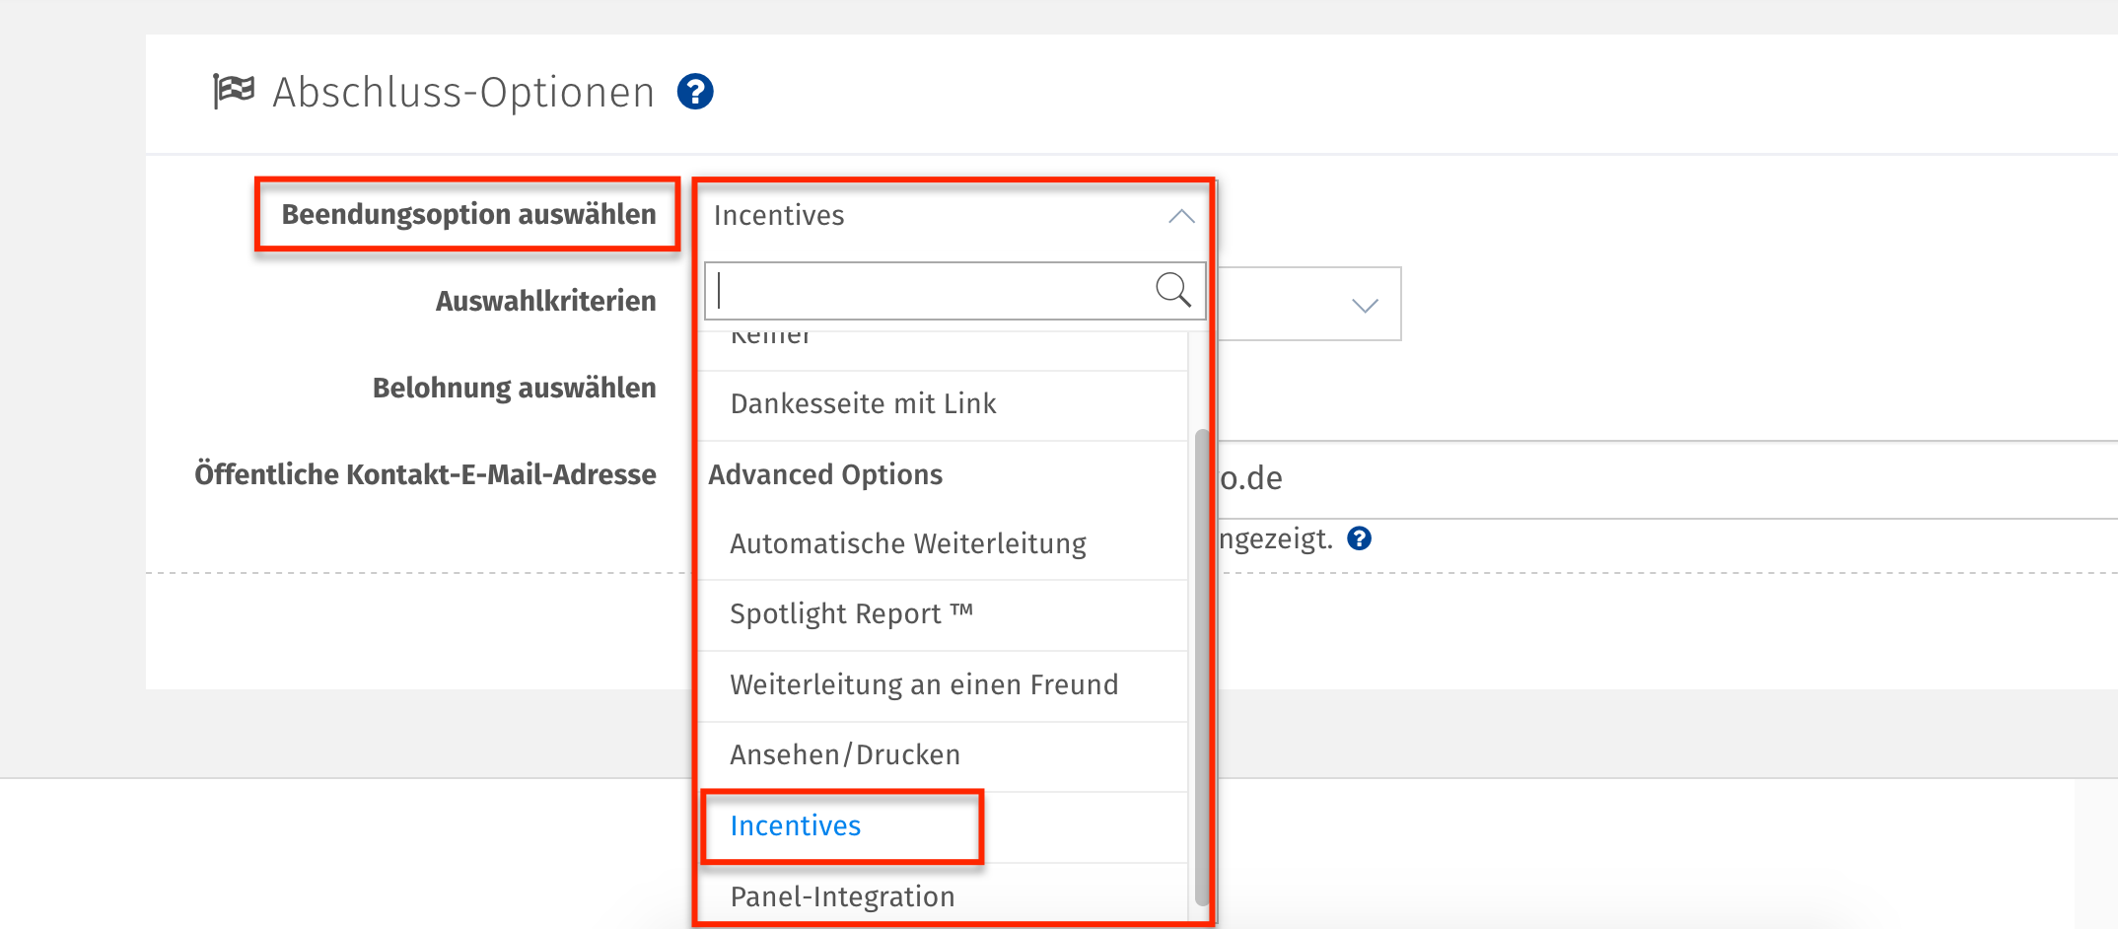2118x929 pixels.
Task: Click the 'Auswahlkriterien' label
Action: coord(545,302)
